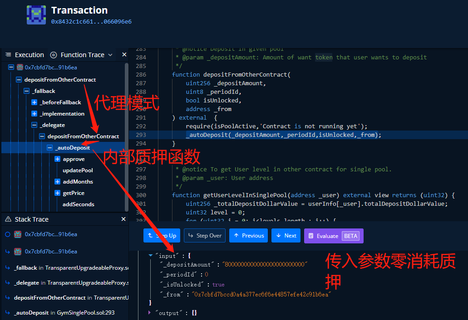Screen dimensions: 468x320
Task: Click the require(isPoolActive line of code
Action: click(x=276, y=126)
